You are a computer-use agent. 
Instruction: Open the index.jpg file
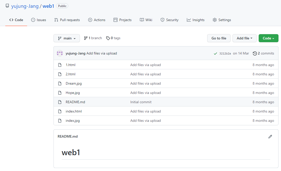pyautogui.click(x=73, y=121)
